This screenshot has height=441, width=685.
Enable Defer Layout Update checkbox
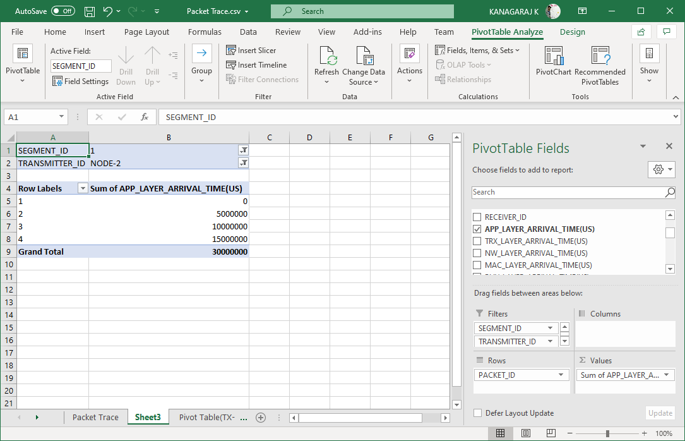click(x=478, y=413)
